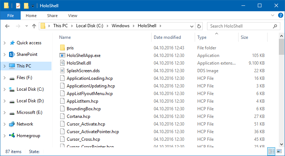Screen dimensions: 285x156
Task: Select the Cursor_ActivatePointer.hcp file
Action: (x=93, y=132)
